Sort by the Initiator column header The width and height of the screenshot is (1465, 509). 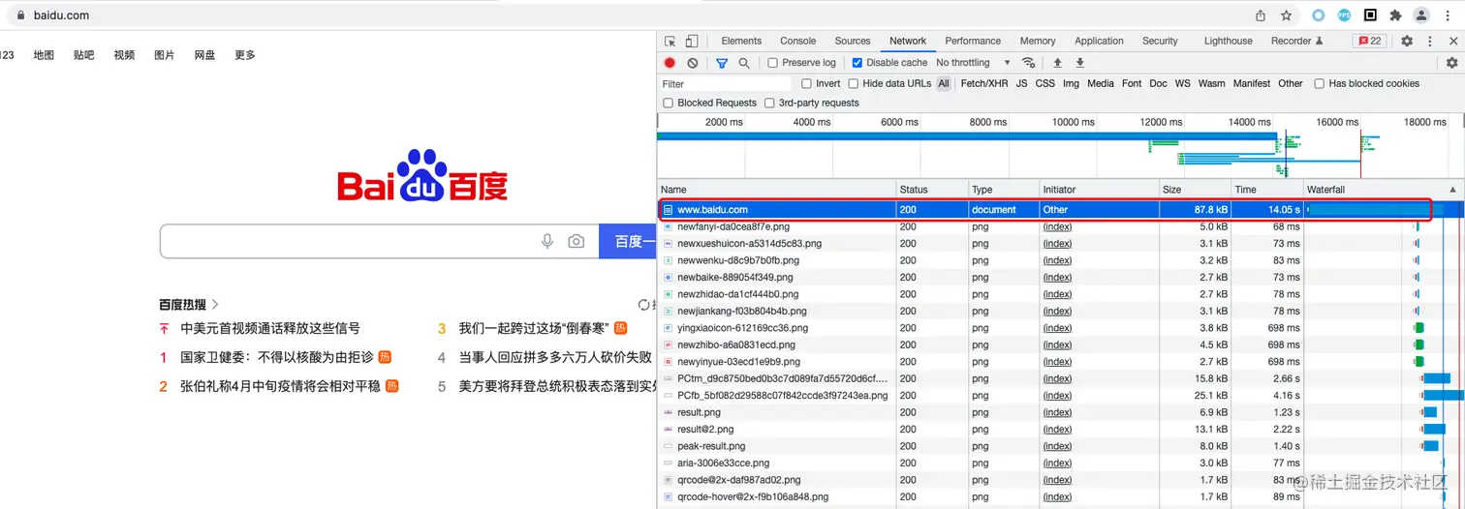tap(1100, 190)
